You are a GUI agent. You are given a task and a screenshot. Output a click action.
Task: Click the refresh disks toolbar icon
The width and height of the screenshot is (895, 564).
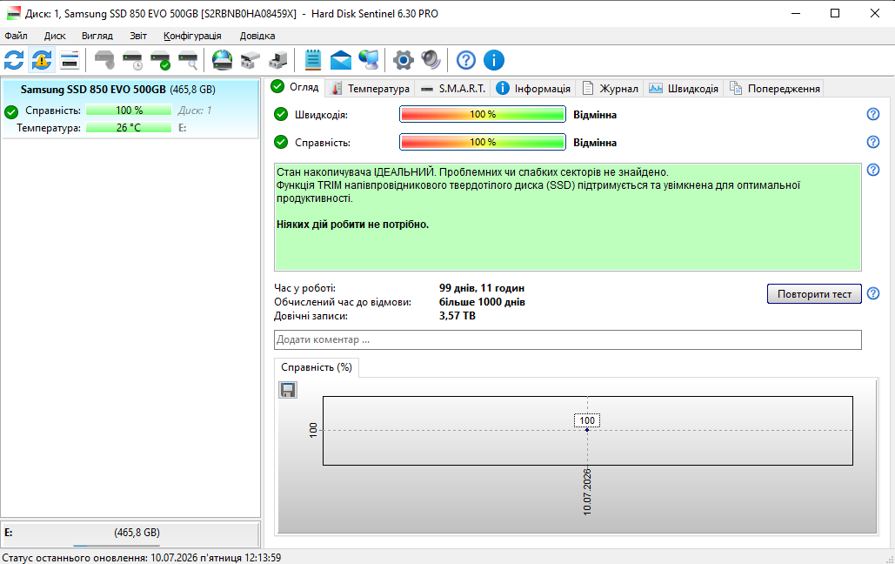tap(14, 60)
